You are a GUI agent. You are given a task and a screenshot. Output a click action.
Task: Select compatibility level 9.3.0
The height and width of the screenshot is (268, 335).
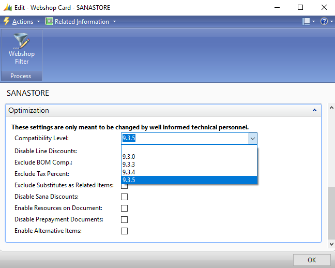tap(189, 157)
